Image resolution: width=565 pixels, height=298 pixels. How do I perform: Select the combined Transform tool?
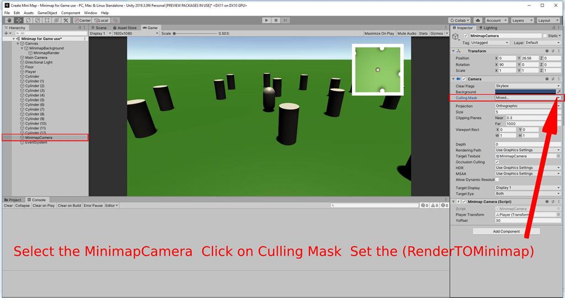(56, 20)
